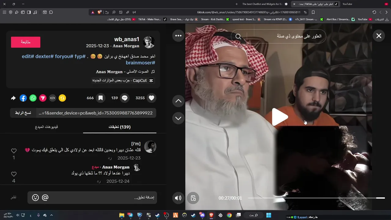
Task: Like the video with the heart icon
Action: [x=152, y=98]
